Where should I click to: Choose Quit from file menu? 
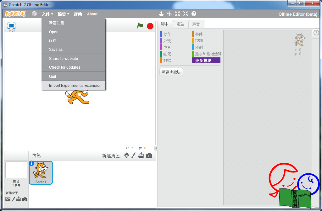click(x=74, y=76)
